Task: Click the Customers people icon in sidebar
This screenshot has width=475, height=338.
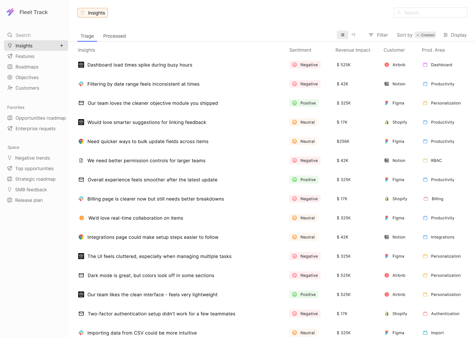Action: pyautogui.click(x=10, y=88)
